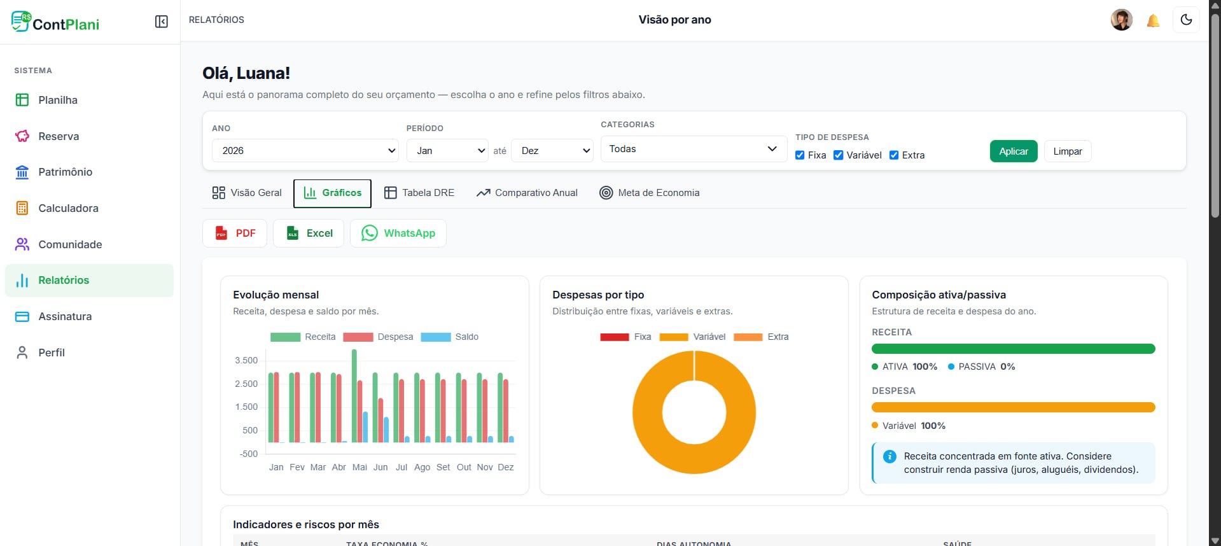Viewport: 1221px width, 546px height.
Task: Open the Ano dropdown showing 2026
Action: pos(305,151)
